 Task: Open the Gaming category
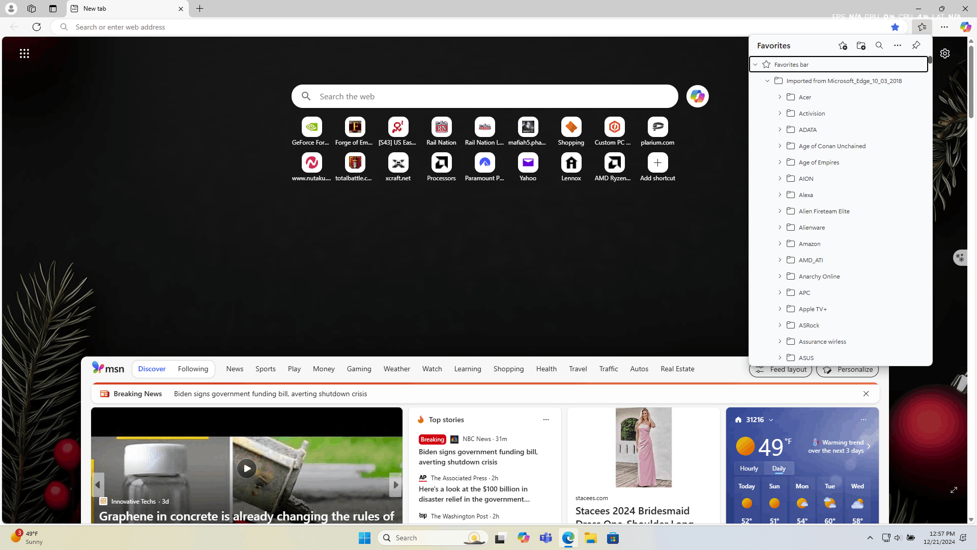[x=359, y=369]
